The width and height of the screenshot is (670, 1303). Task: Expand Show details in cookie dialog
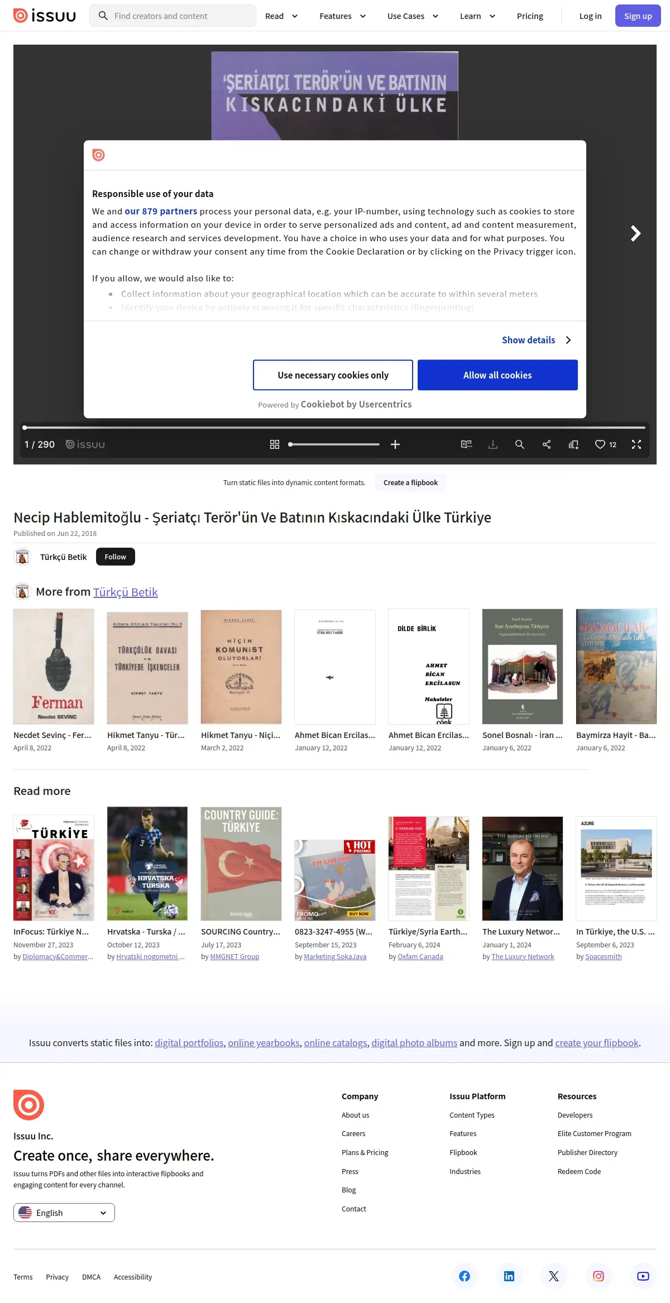537,340
